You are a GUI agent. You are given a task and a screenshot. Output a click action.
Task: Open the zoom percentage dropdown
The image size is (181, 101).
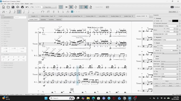[43, 7]
